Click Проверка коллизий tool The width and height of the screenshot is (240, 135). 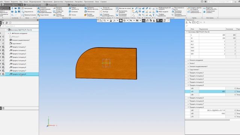[x=177, y=12]
